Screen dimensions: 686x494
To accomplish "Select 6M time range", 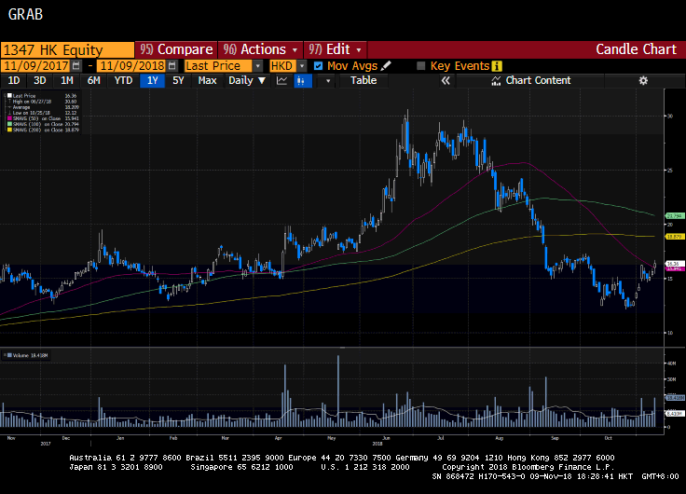I will [x=93, y=80].
